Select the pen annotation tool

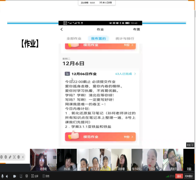click(10, 157)
